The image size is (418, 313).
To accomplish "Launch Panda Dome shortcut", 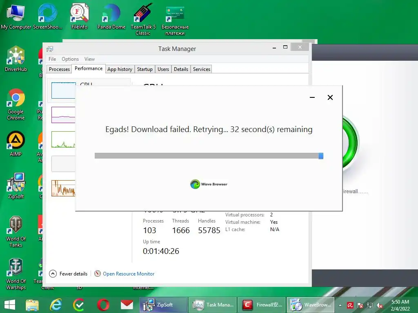I will coord(111,16).
